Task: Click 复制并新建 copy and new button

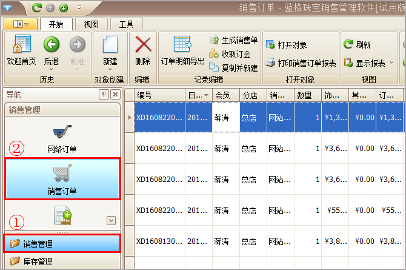Action: (233, 68)
